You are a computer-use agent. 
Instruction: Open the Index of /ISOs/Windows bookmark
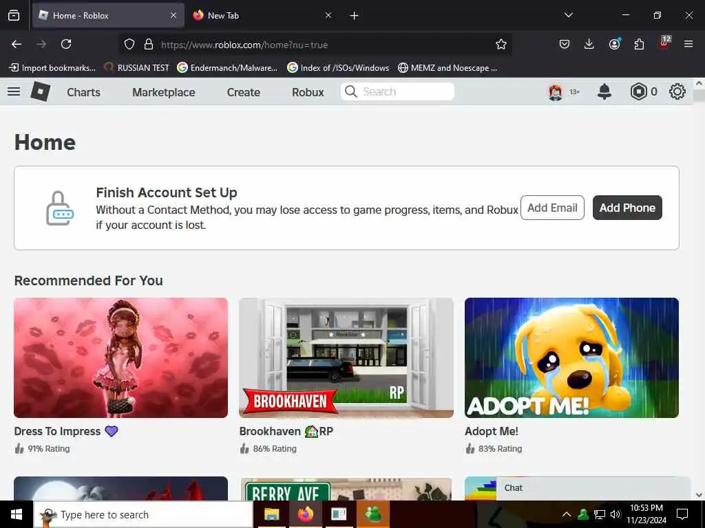338,68
